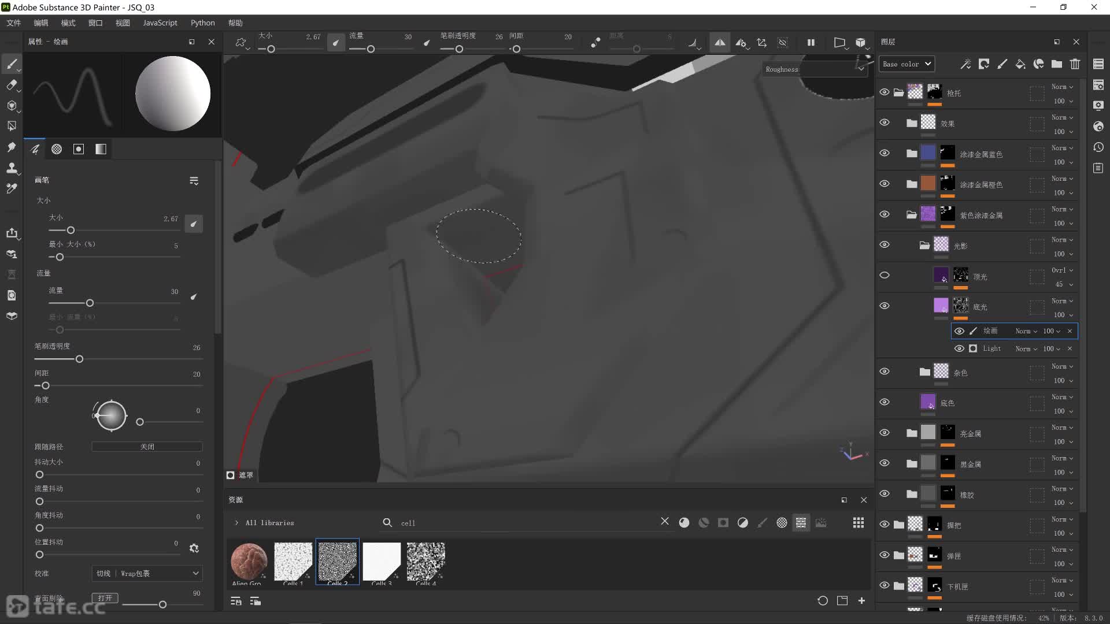The image size is (1110, 624).
Task: Switch to the alpha properties tab
Action: (57, 149)
